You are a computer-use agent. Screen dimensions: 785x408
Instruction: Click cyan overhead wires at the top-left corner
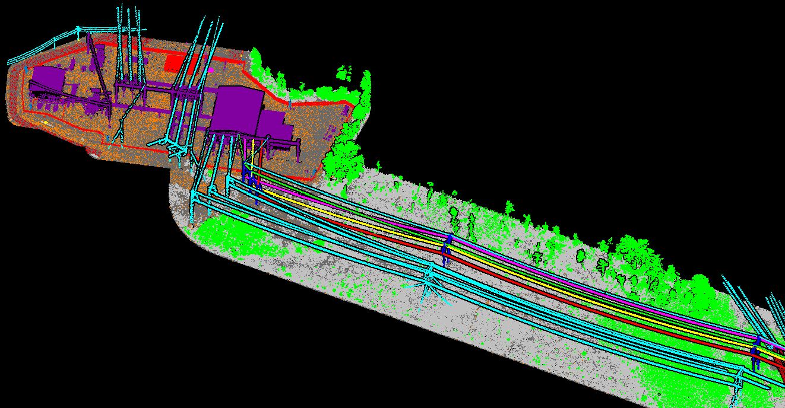pyautogui.click(x=36, y=52)
